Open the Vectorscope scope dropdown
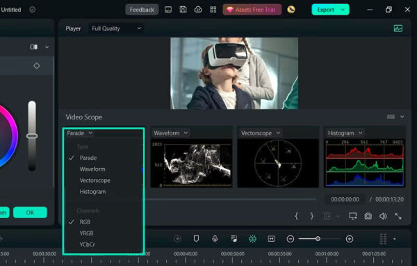 [x=261, y=133]
